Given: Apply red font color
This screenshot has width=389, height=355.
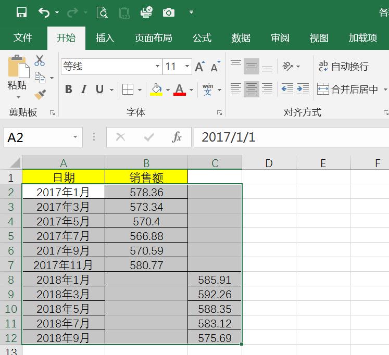Looking at the screenshot, I should coord(180,90).
